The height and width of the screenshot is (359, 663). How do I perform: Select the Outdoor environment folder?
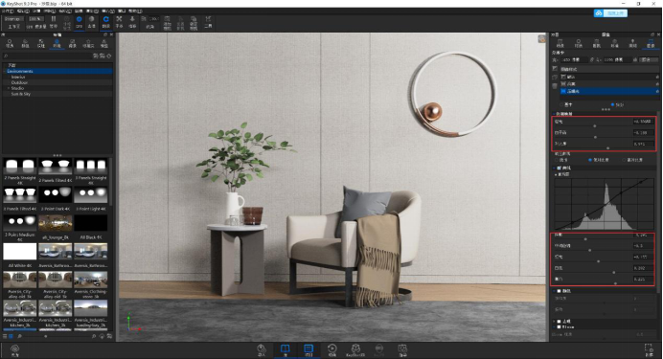pyautogui.click(x=19, y=82)
